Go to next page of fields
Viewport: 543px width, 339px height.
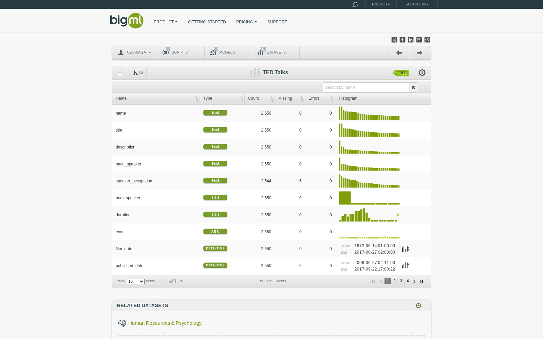pos(414,281)
